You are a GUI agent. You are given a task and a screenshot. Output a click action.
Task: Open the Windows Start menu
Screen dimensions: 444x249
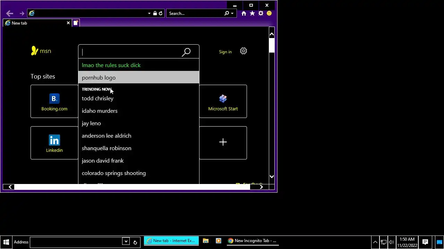tap(6, 242)
